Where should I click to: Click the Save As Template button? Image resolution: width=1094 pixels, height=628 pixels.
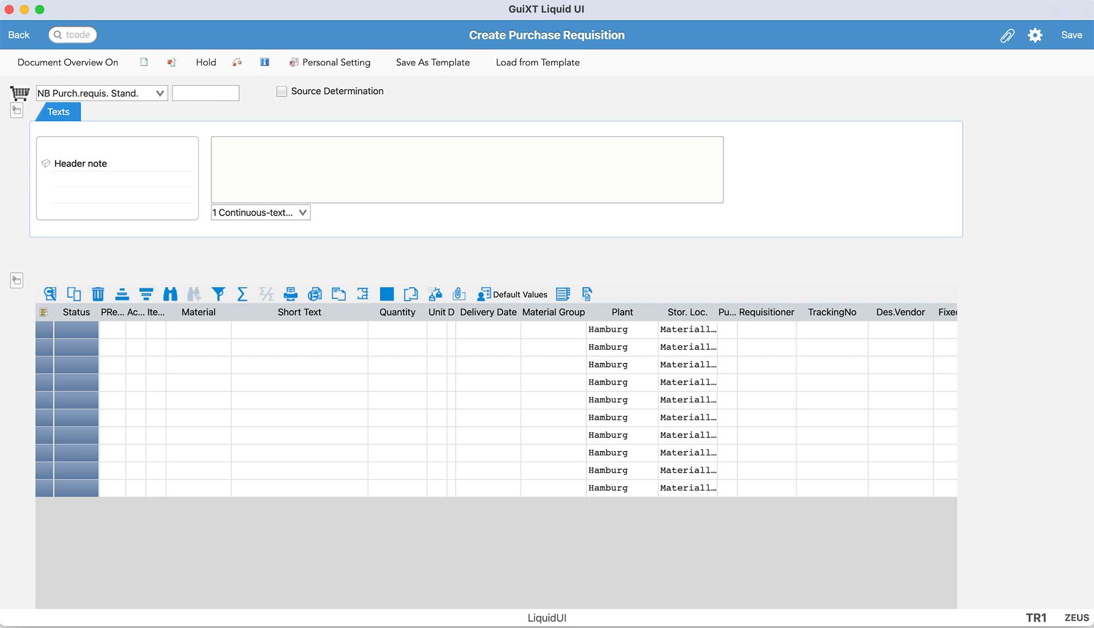pos(433,62)
